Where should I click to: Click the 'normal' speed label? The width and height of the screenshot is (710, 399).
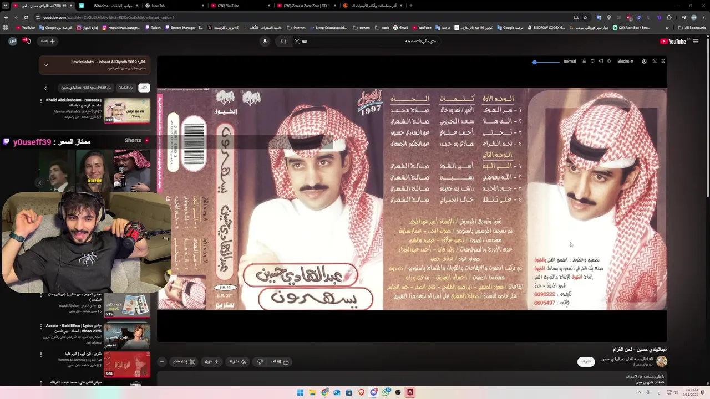pos(570,62)
